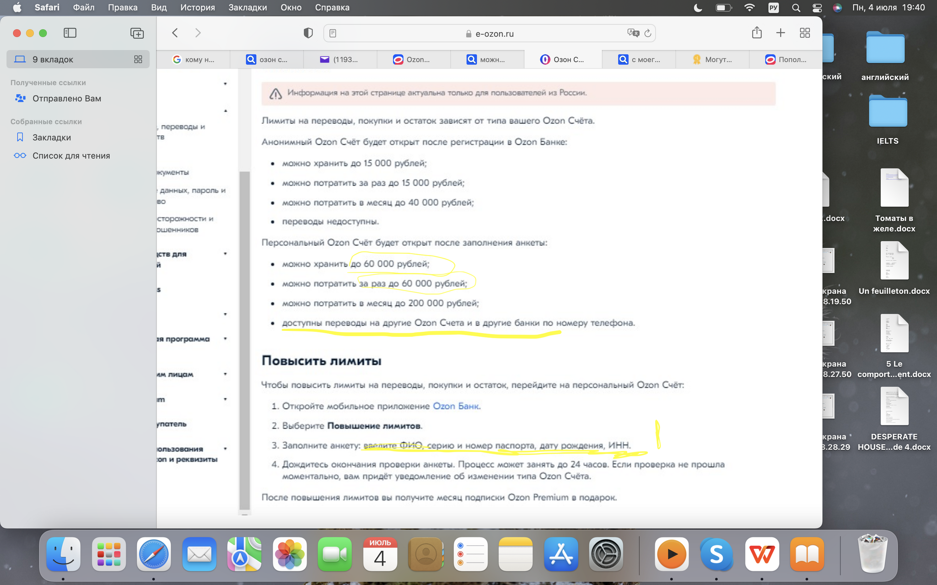Click the e-ozon.ru address field
The image size is (937, 585).
(489, 33)
